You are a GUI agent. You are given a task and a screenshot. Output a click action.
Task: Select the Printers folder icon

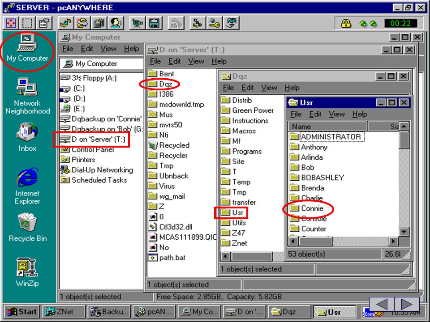coord(78,160)
